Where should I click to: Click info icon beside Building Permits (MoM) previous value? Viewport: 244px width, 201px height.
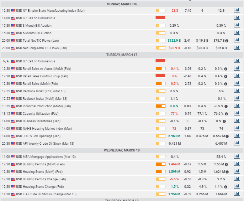click(226, 164)
